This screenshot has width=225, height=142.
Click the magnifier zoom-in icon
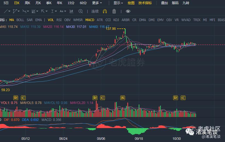click(x=81, y=11)
